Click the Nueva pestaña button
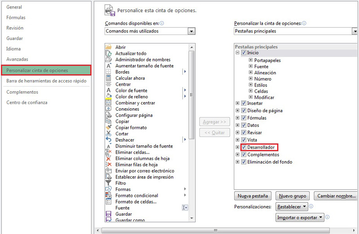This screenshot has width=359, height=234. click(253, 196)
